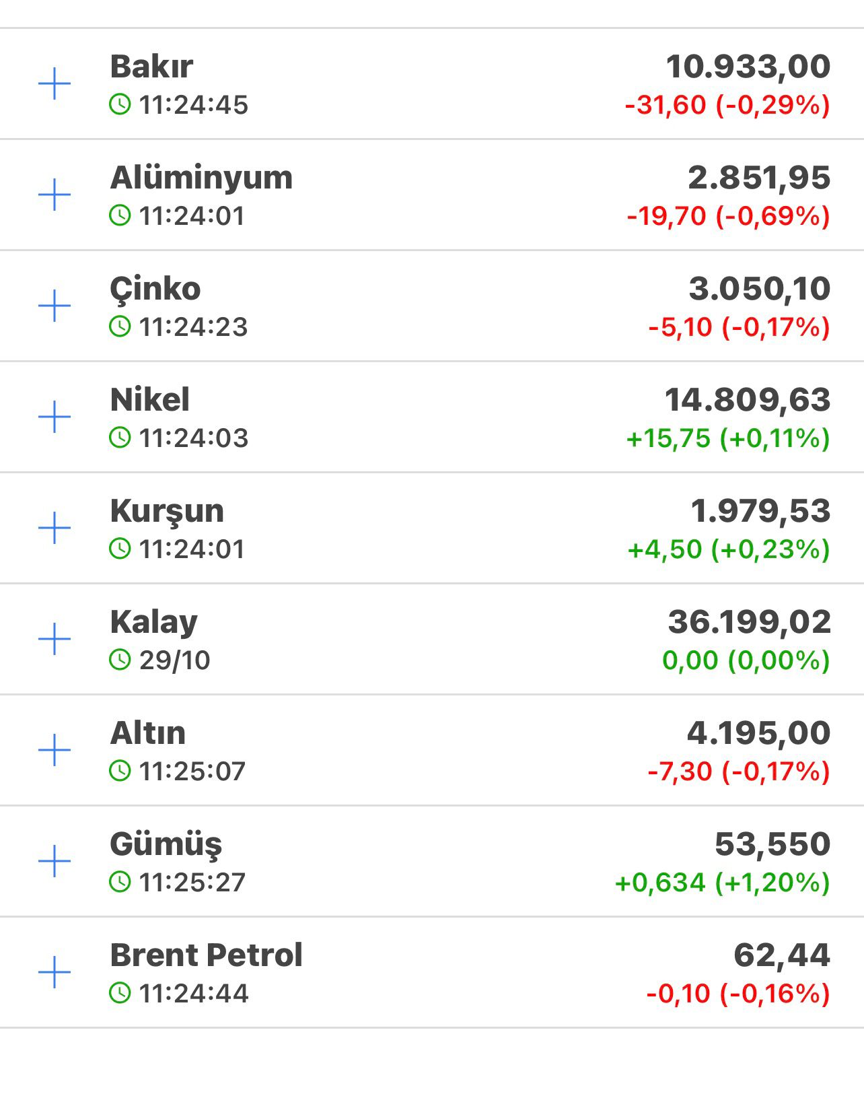Select Kurşun change value +4,50 (+0,23%)
This screenshot has height=1094, width=864.
click(x=728, y=549)
